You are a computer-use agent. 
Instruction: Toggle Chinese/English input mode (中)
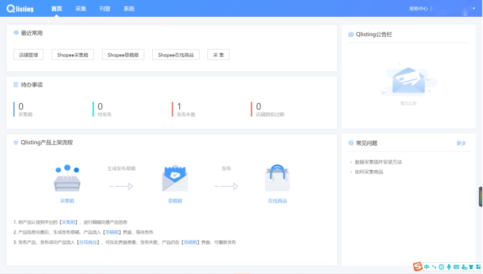[x=426, y=267]
